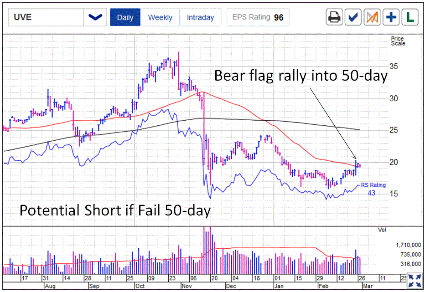This screenshot has height=292, width=425.
Task: Click the blue plus icon
Action: coord(391,17)
